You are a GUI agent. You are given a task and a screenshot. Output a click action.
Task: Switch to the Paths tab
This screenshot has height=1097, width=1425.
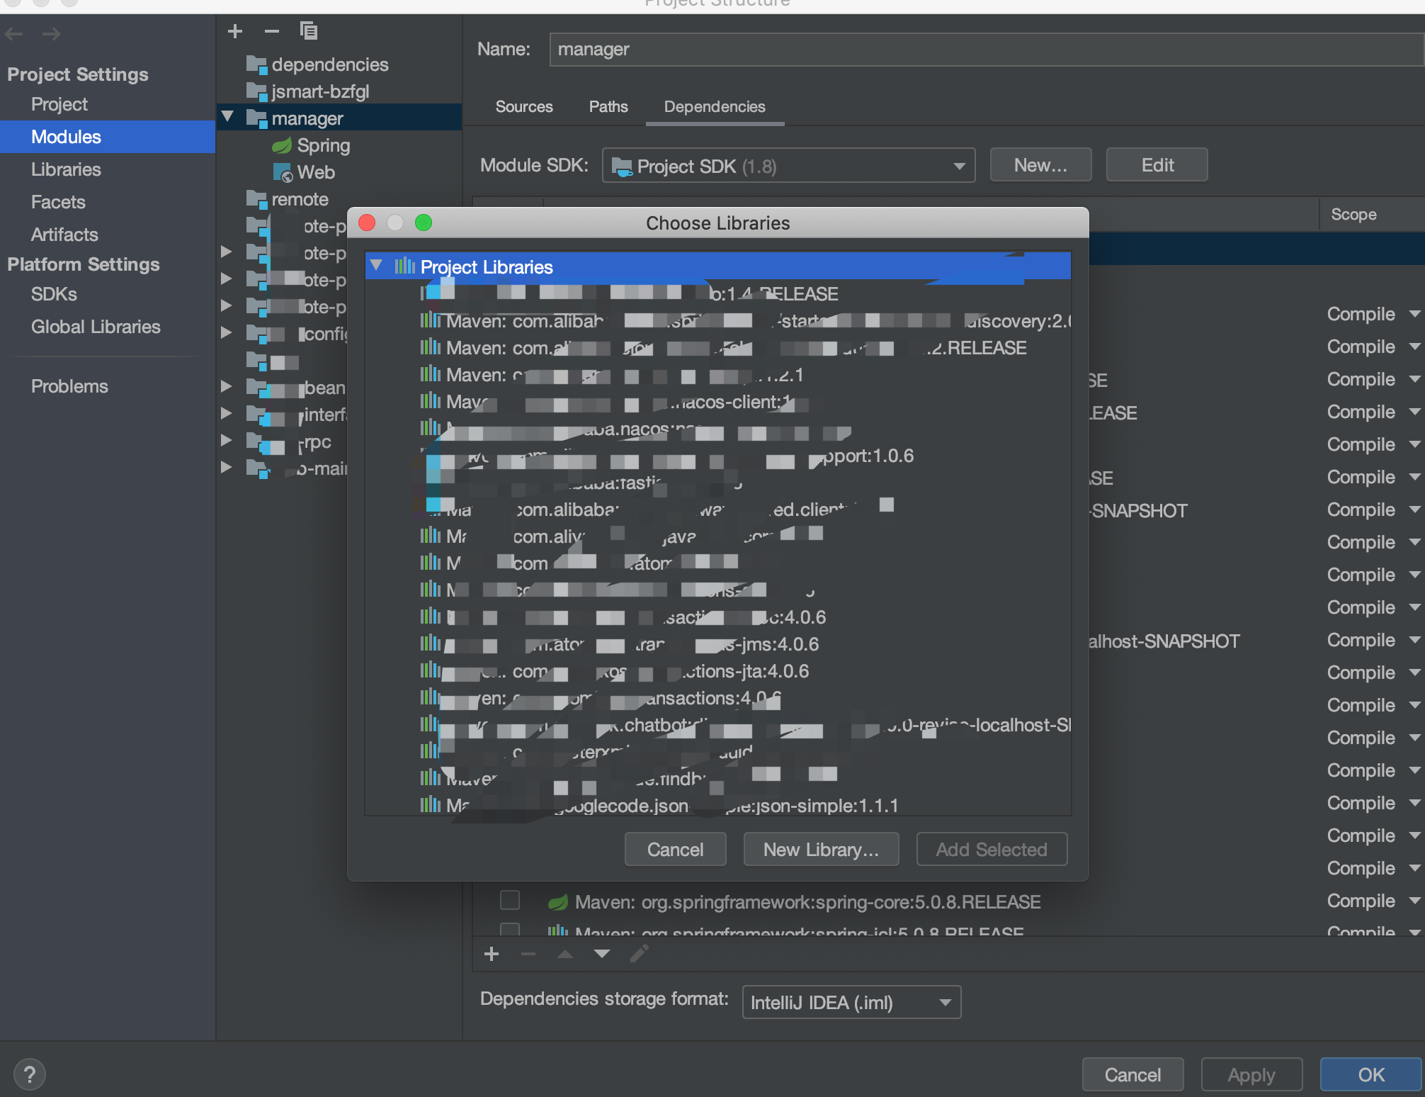[x=608, y=107]
